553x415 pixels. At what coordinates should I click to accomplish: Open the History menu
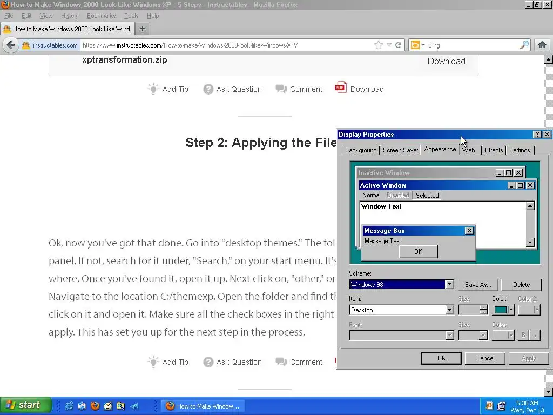(x=70, y=16)
